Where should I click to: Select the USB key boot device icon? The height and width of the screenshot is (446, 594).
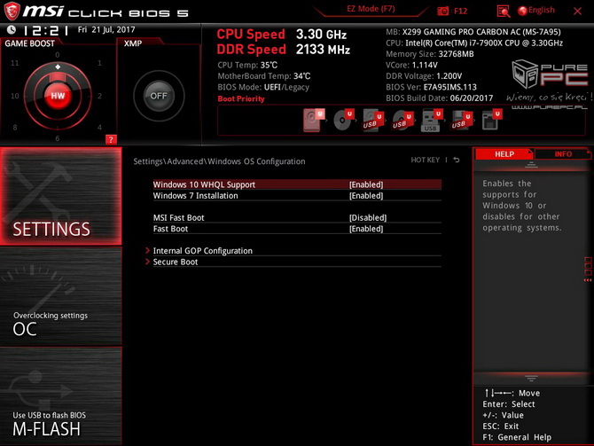(433, 120)
